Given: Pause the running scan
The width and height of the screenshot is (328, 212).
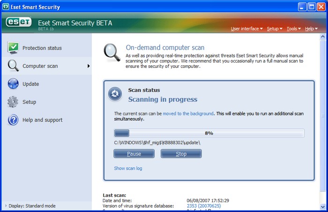Looking at the screenshot, I should coord(134,154).
